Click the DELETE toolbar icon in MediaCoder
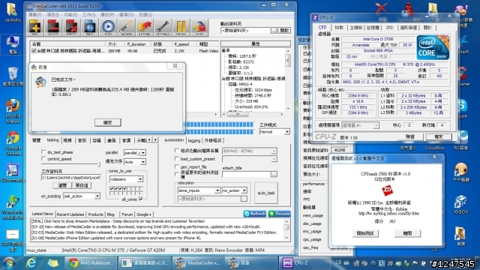 tap(53, 28)
